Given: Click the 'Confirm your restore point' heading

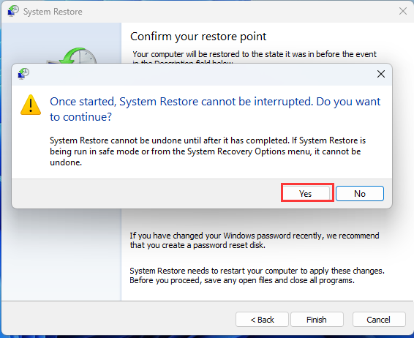Looking at the screenshot, I should pyautogui.click(x=198, y=37).
